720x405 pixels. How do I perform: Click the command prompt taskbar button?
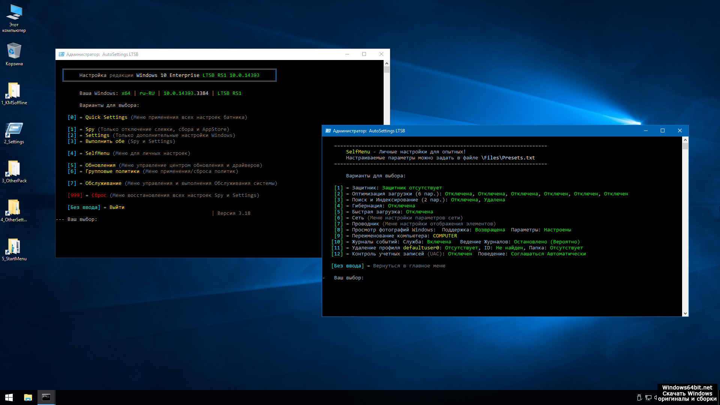(x=46, y=397)
